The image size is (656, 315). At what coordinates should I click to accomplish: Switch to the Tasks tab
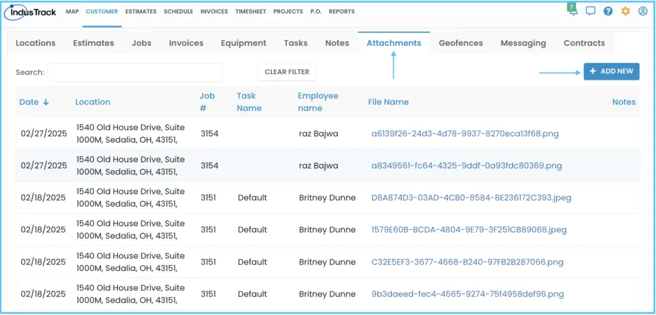click(295, 43)
